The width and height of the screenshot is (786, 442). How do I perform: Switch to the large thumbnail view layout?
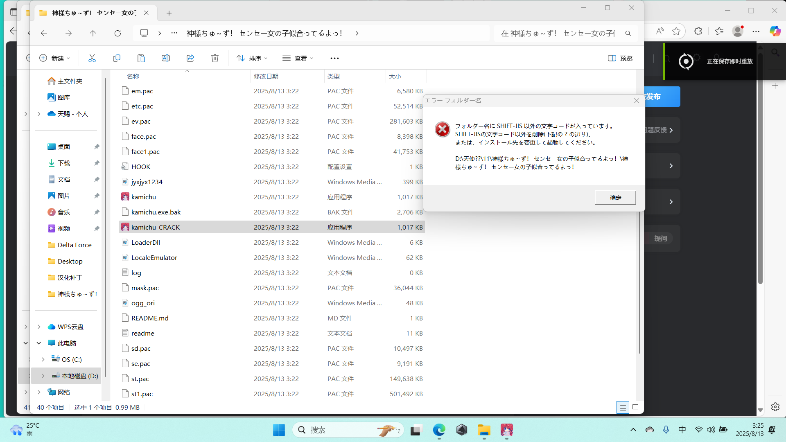pos(635,407)
